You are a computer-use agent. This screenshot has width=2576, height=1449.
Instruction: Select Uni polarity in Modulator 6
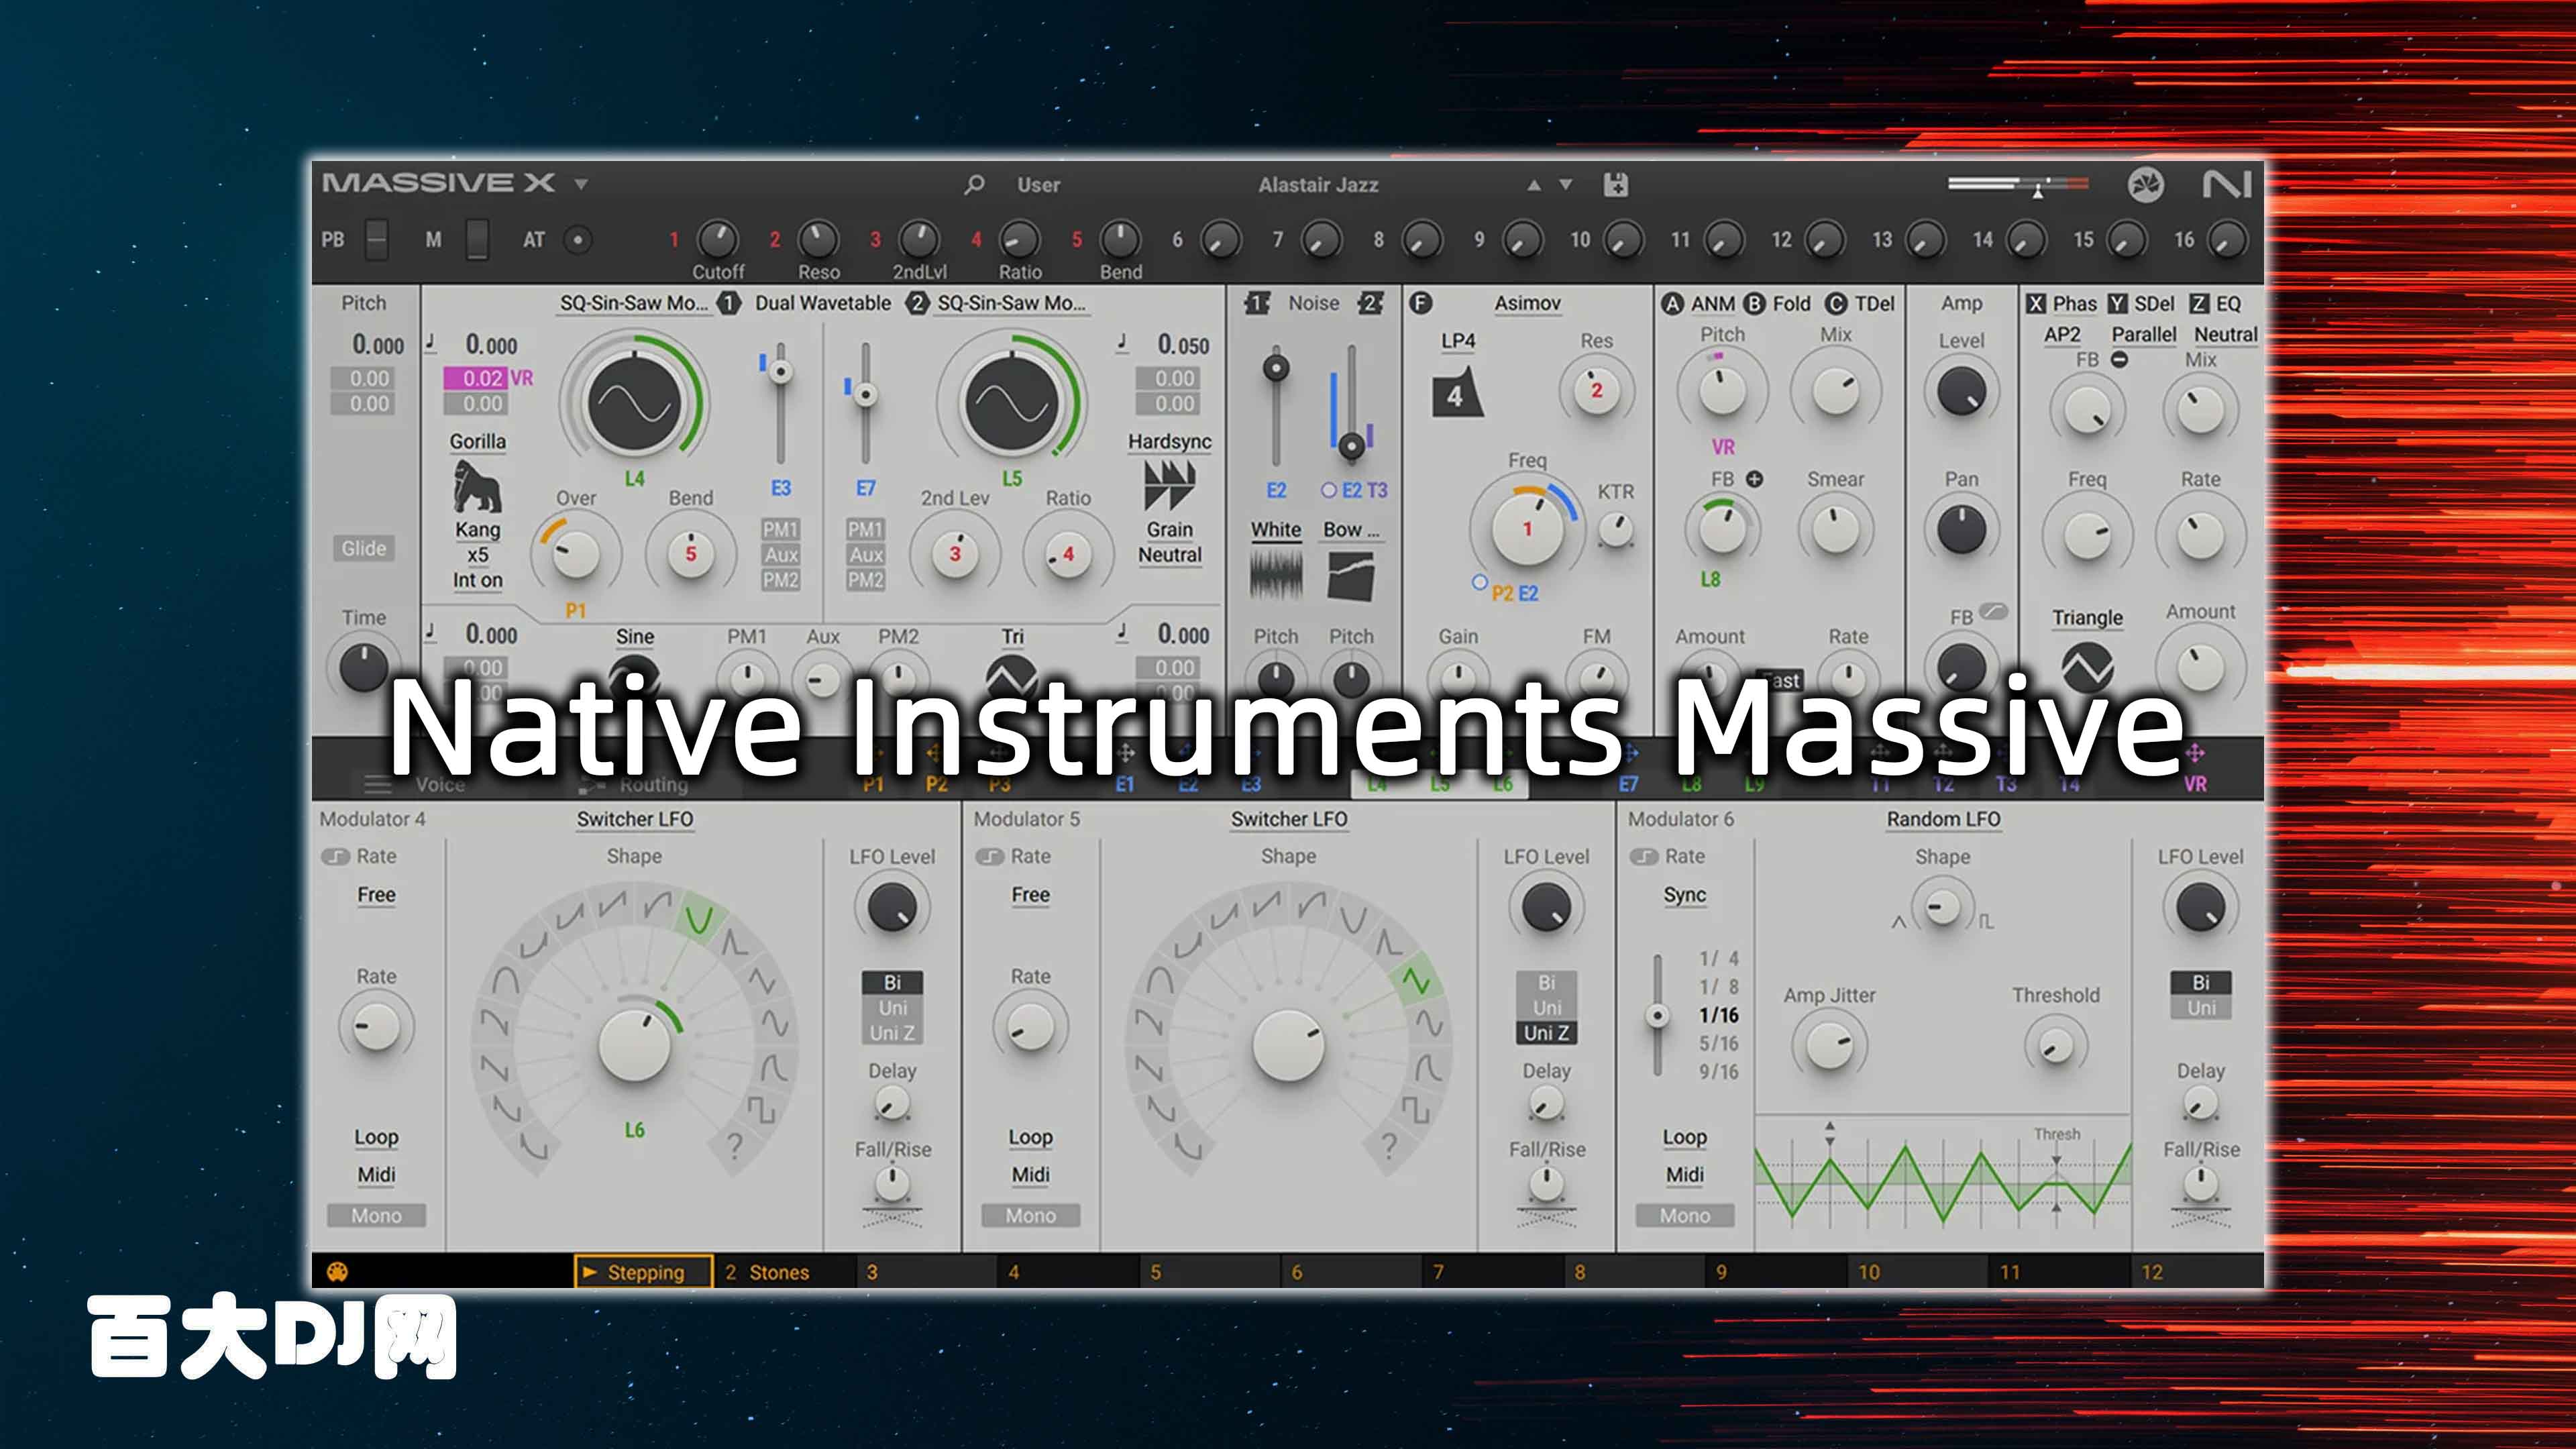pos(2200,1008)
